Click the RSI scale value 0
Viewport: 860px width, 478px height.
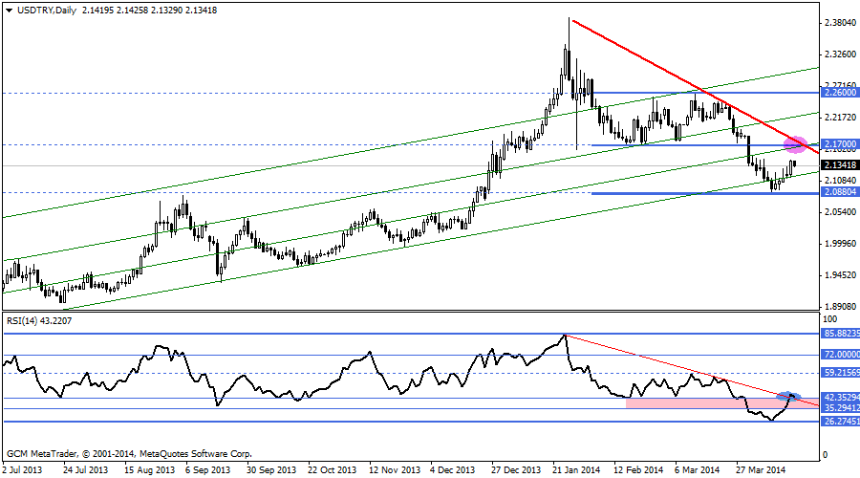click(827, 455)
